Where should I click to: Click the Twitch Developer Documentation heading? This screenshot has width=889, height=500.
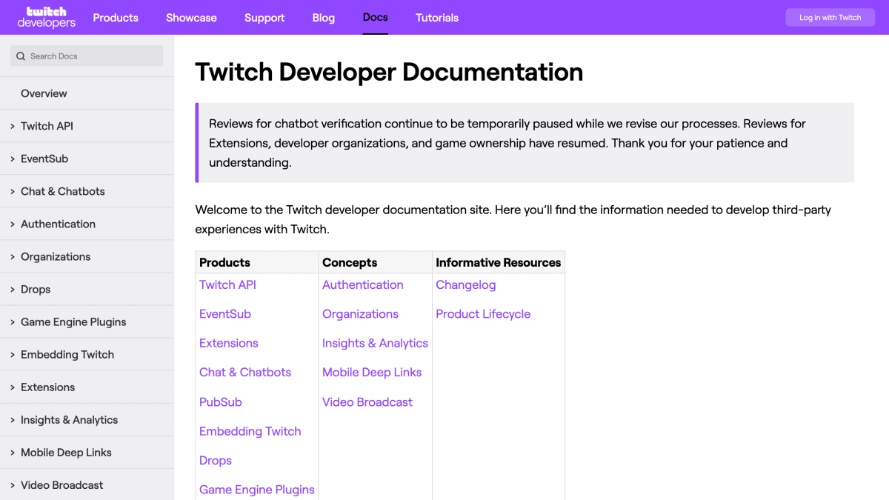tap(389, 72)
